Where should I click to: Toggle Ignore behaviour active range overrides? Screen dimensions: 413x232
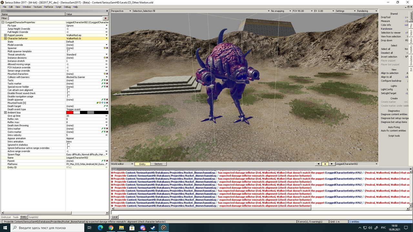click(x=68, y=148)
